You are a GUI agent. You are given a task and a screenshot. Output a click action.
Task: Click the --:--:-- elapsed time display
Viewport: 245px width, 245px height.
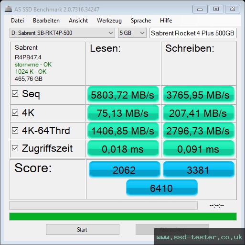pos(217,205)
